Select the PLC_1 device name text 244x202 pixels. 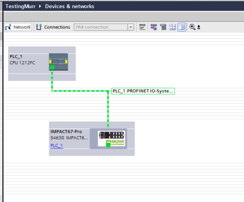click(16, 56)
